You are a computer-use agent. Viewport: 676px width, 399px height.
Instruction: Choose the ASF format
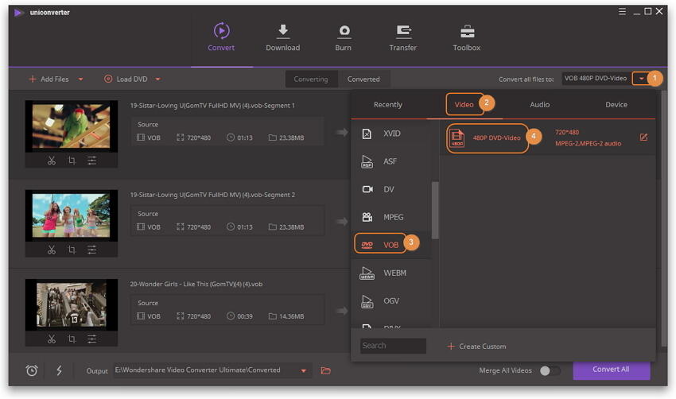pos(391,161)
